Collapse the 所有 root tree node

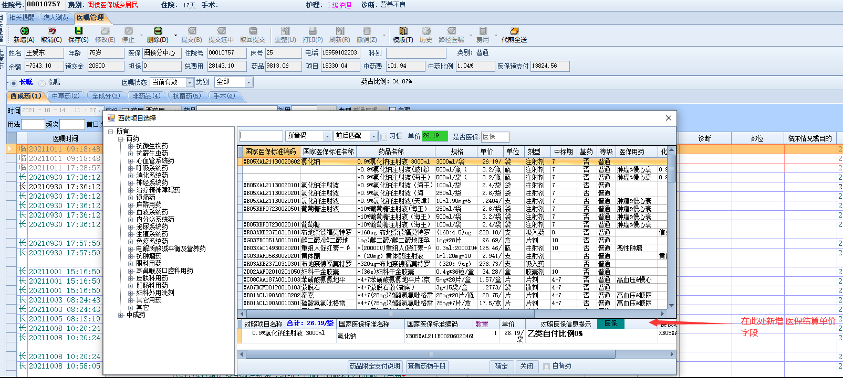111,132
